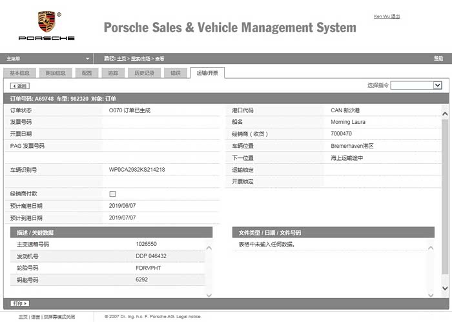Viewport: 452px width, 322px height.
Task: Click the Porsche crest logo
Action: pos(46,22)
